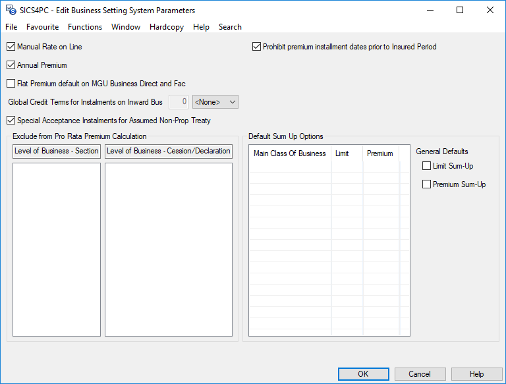
Task: Open the File menu
Action: click(11, 27)
